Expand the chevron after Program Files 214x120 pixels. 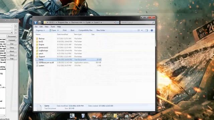coord(70,22)
